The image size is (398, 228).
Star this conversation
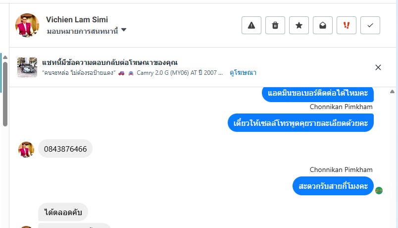pyautogui.click(x=298, y=25)
